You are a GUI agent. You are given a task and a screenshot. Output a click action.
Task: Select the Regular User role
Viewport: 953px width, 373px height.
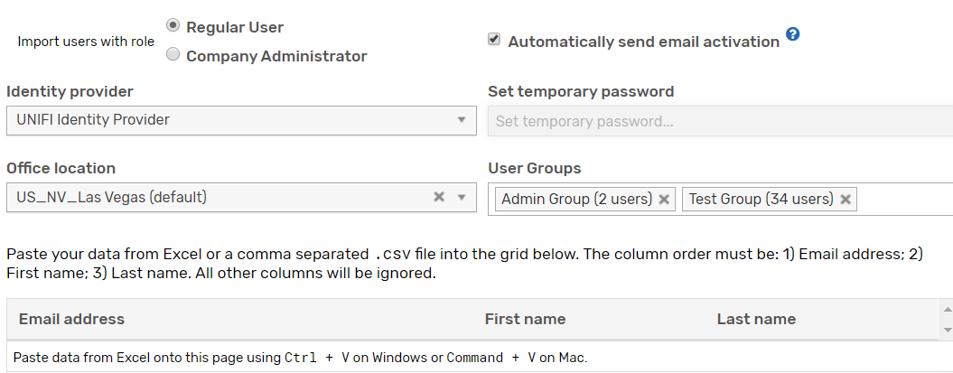[173, 26]
